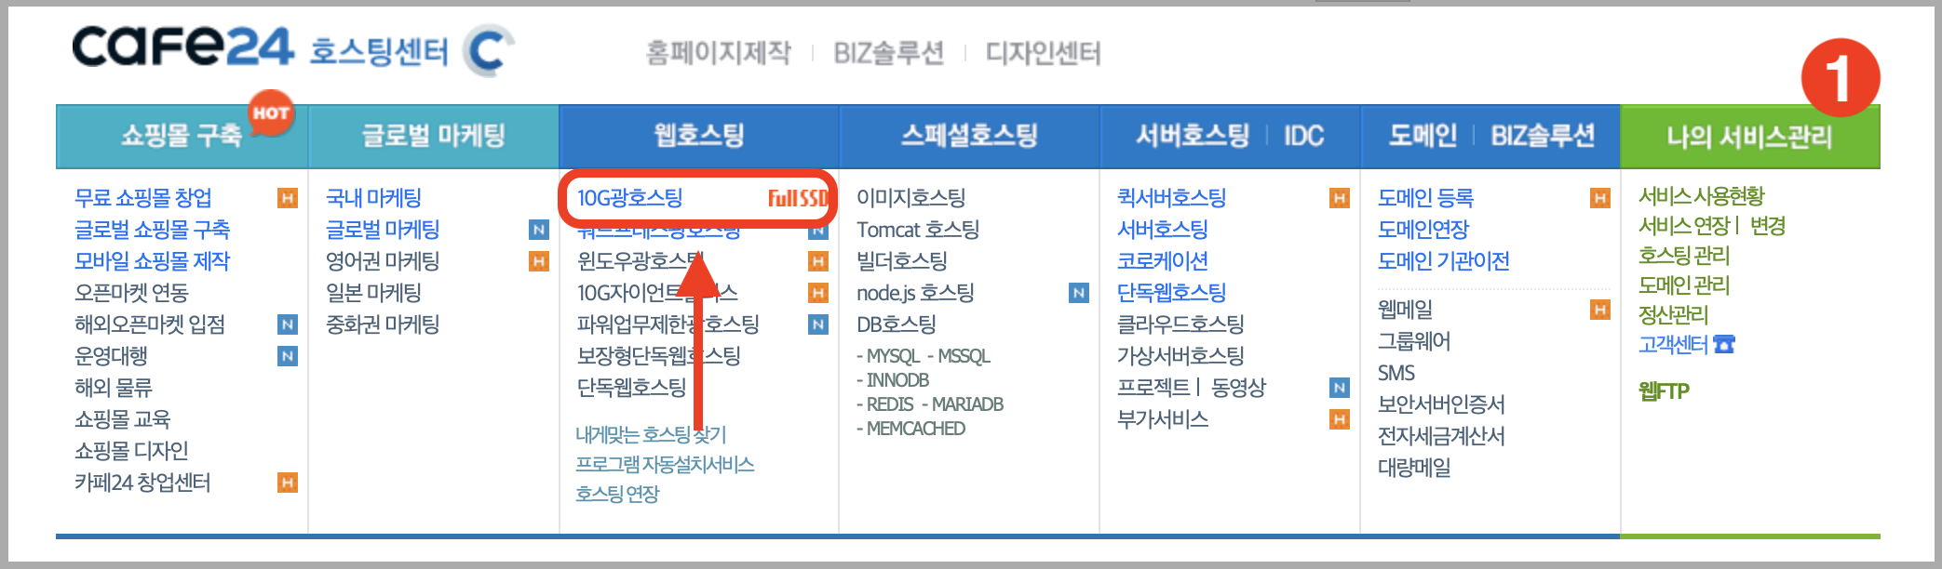Click the H badge beside 웹메일
This screenshot has height=569, width=1942.
point(1600,310)
